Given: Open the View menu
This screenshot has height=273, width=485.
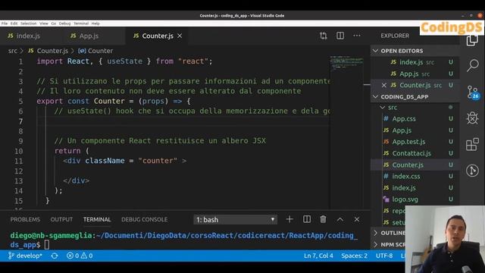Looking at the screenshot, I should [x=44, y=24].
